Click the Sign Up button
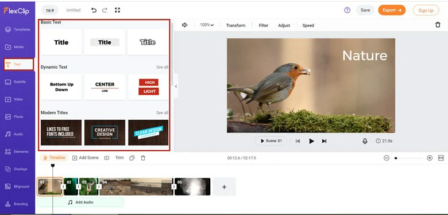 pos(426,10)
